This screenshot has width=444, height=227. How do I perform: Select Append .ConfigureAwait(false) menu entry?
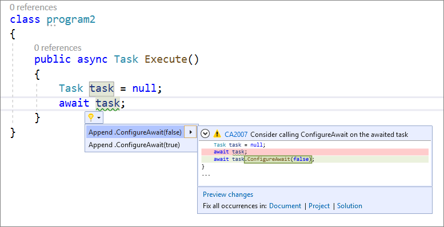(135, 132)
